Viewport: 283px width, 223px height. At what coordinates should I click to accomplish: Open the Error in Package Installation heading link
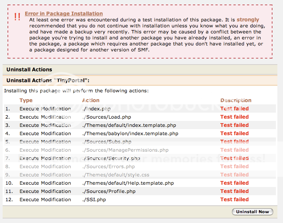(x=64, y=14)
